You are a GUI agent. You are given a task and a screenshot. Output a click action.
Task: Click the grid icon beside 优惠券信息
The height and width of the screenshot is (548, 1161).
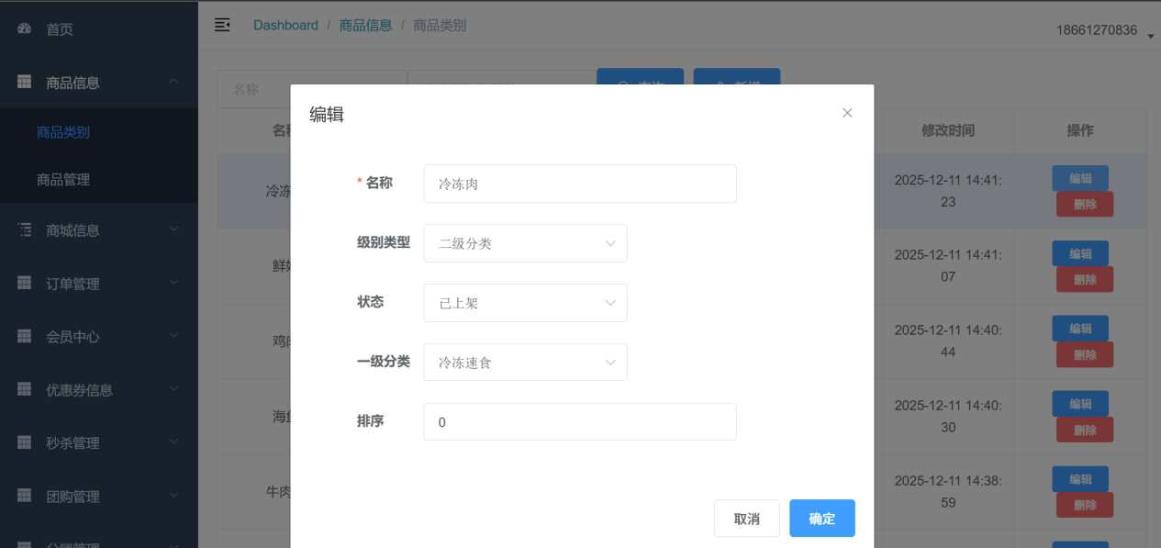point(25,390)
